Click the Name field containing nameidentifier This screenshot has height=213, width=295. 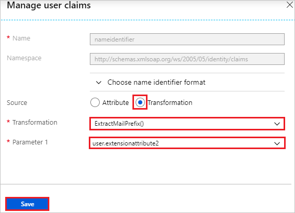click(187, 39)
